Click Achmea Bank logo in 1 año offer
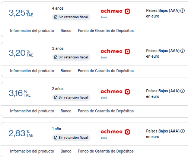 [115, 134]
